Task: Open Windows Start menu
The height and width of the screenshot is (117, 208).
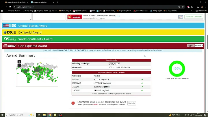Action: 2,115
